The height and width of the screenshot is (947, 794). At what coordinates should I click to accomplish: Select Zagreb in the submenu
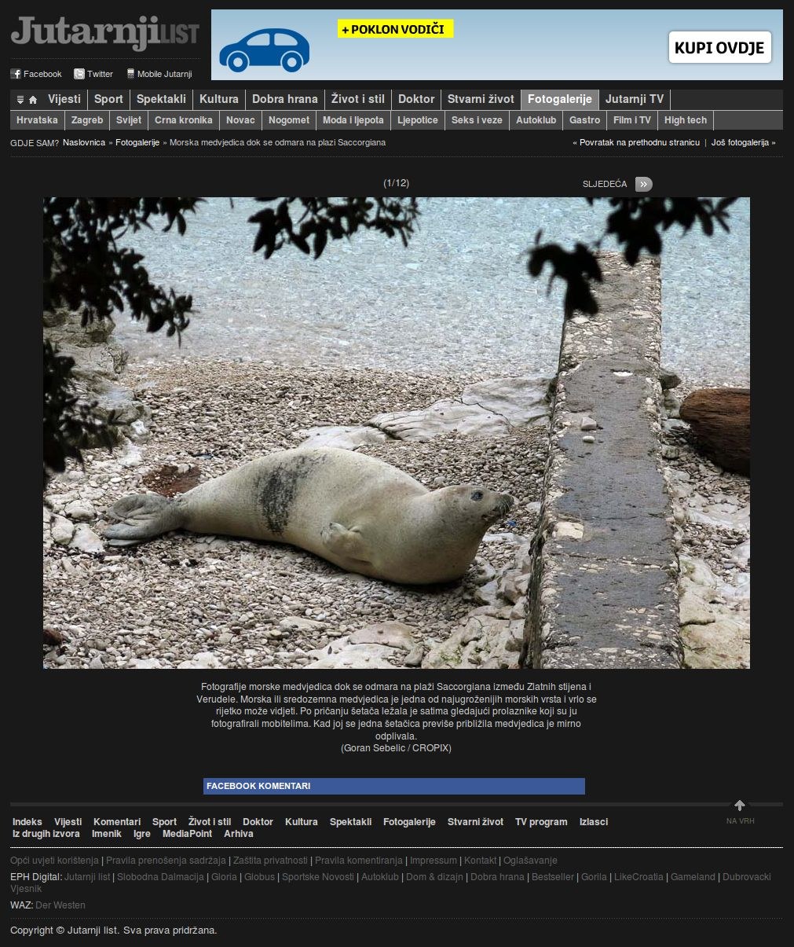pos(87,120)
